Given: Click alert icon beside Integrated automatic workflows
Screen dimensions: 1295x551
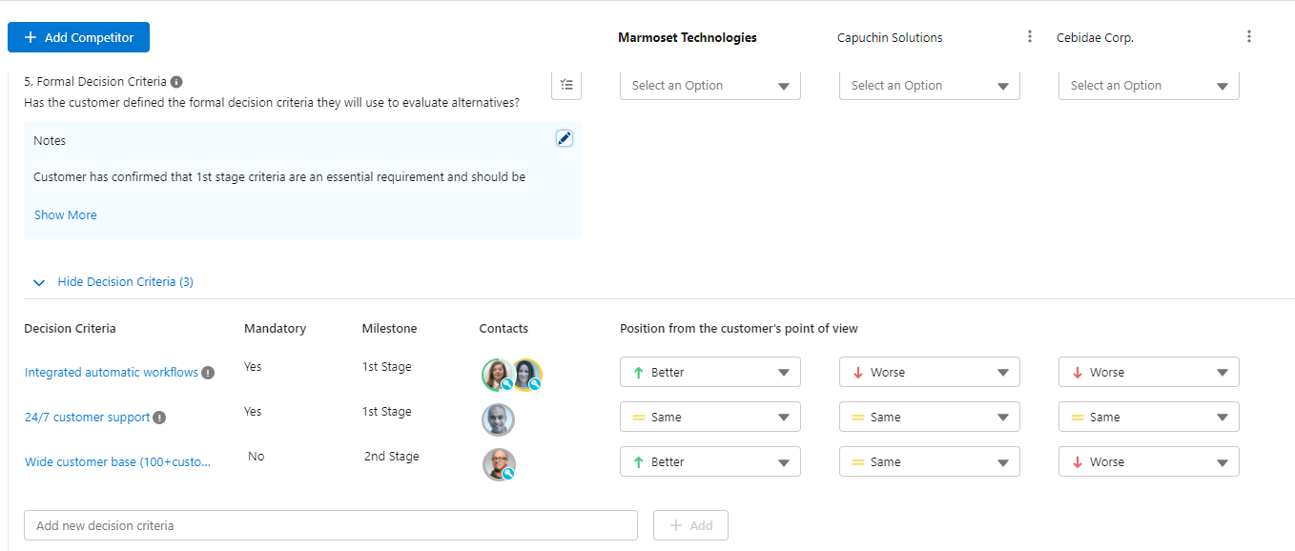Looking at the screenshot, I should (208, 373).
